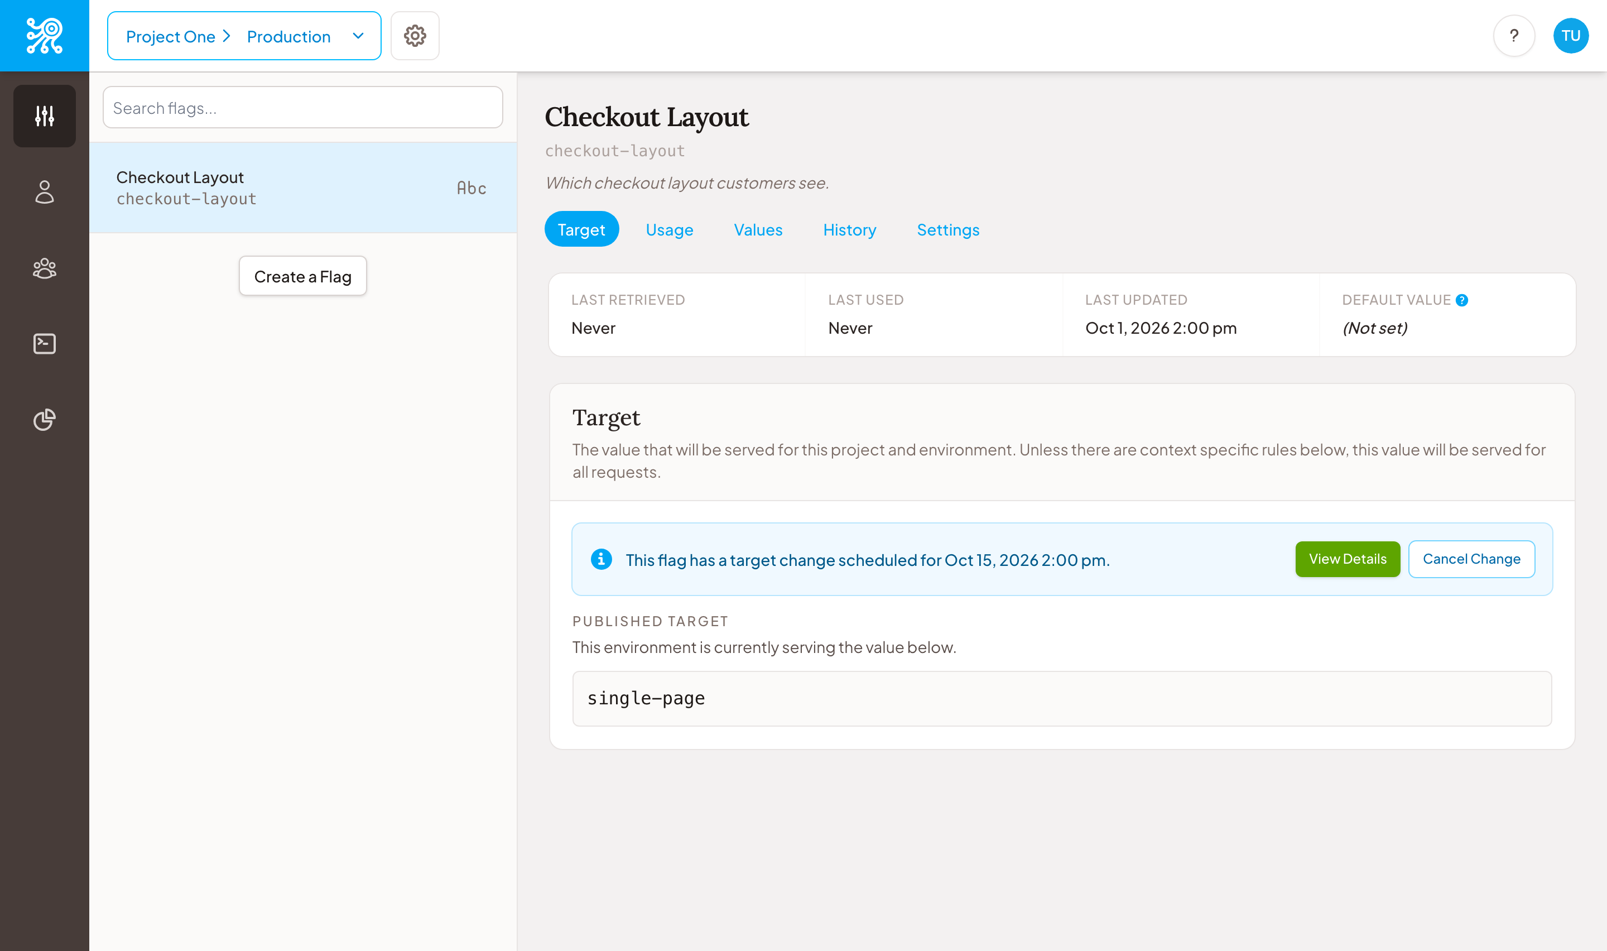The image size is (1607, 951).
Task: Click the Default Value help icon
Action: pyautogui.click(x=1461, y=300)
